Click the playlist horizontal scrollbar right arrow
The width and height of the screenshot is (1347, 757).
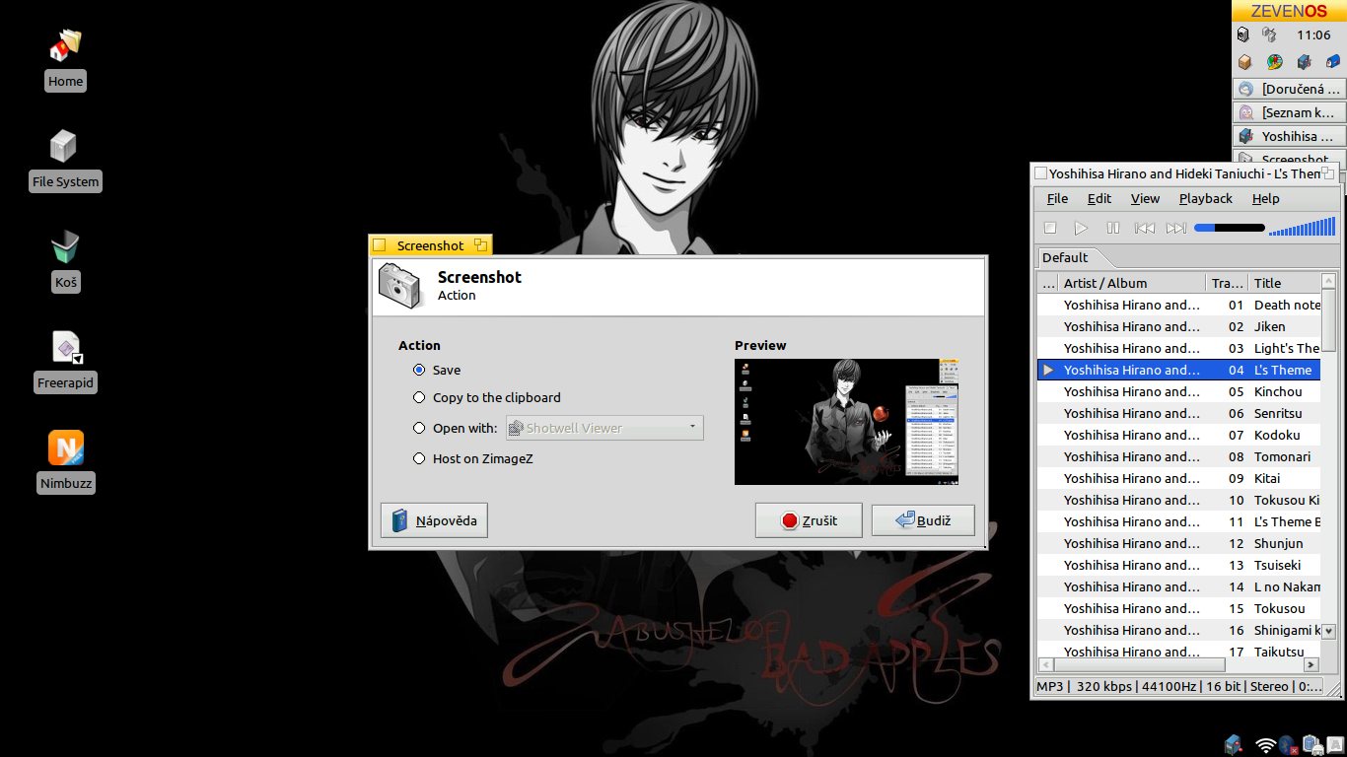click(1312, 665)
